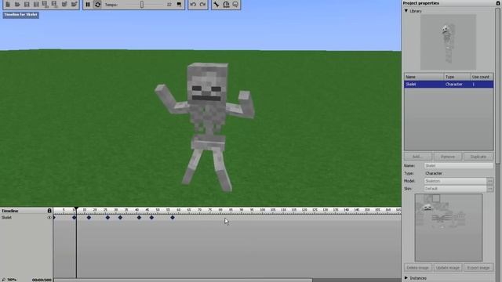Click the Export image button

point(478,268)
